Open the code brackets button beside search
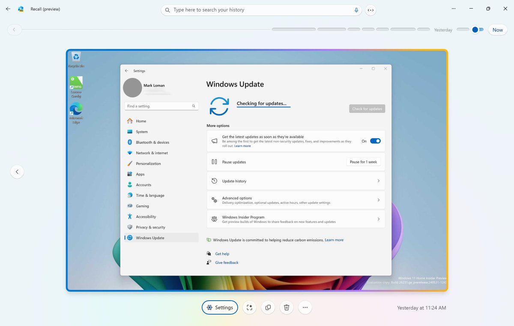The width and height of the screenshot is (514, 326). click(371, 10)
